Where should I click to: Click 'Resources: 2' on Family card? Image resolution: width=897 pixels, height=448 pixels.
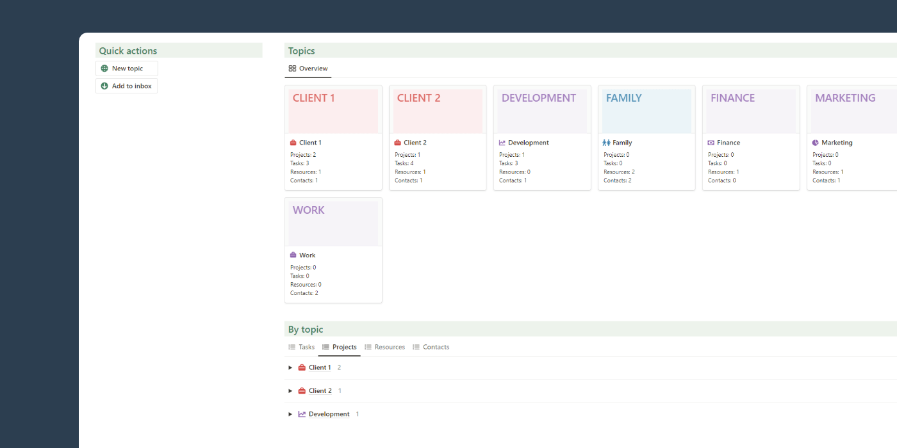point(619,172)
